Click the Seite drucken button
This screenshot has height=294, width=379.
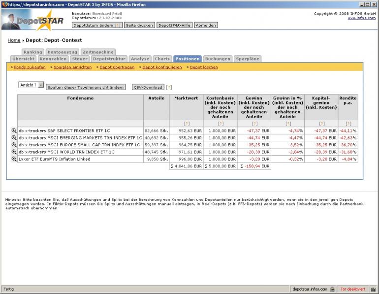tap(139, 25)
